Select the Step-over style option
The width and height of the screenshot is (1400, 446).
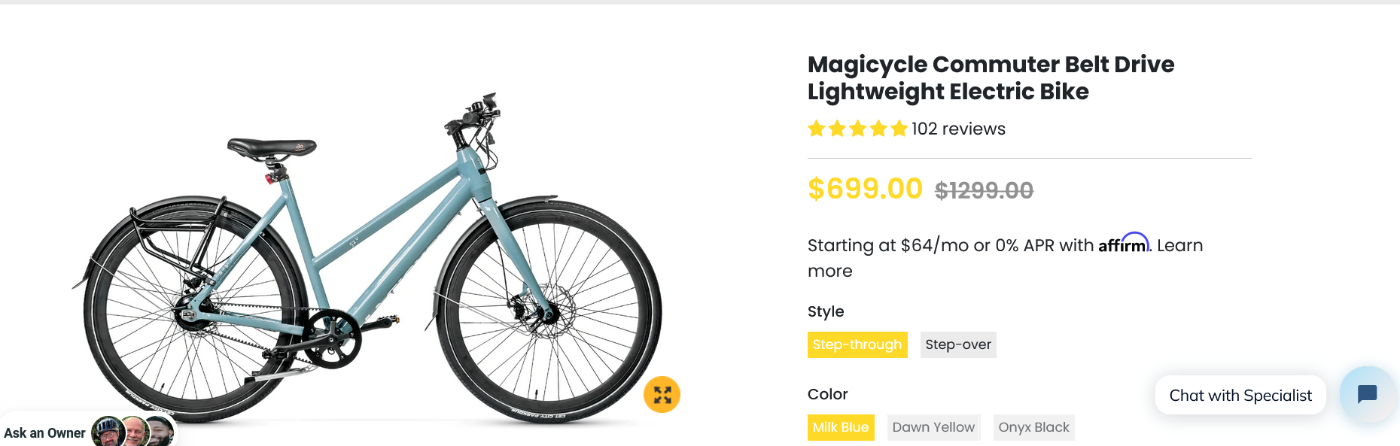[957, 344]
